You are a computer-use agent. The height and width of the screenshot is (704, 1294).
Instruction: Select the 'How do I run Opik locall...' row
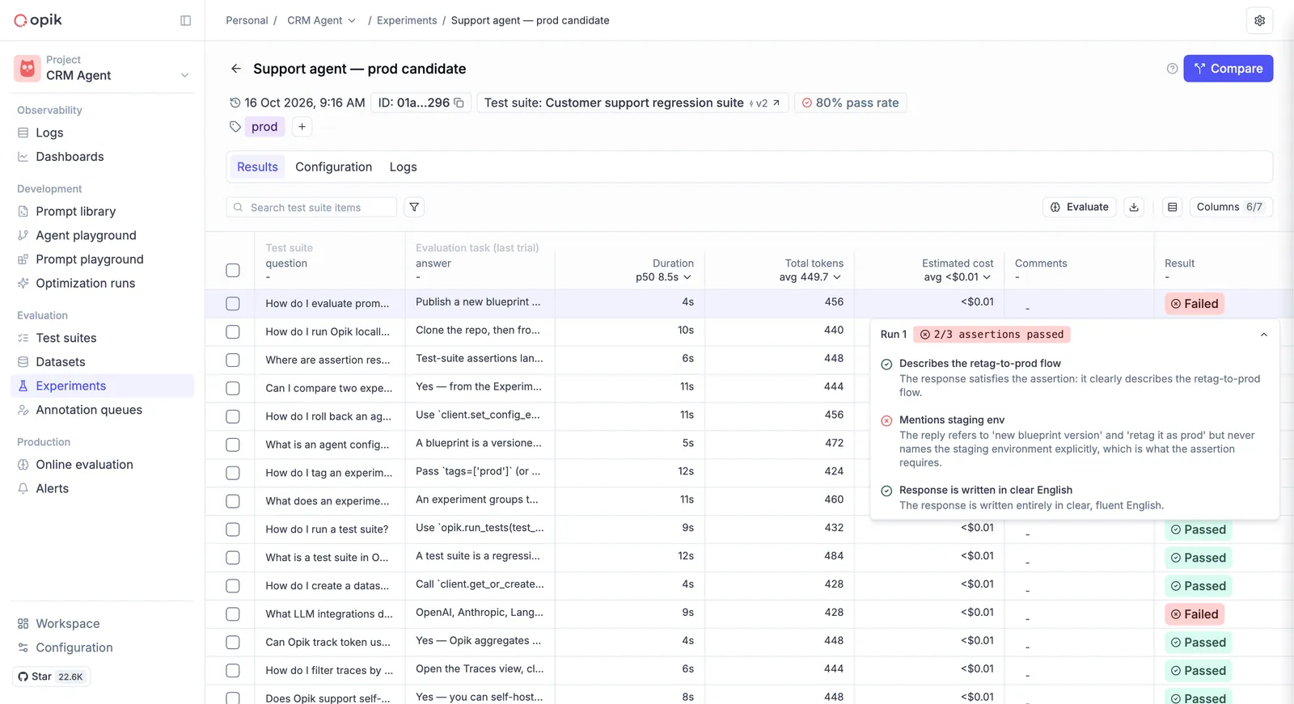coord(233,331)
